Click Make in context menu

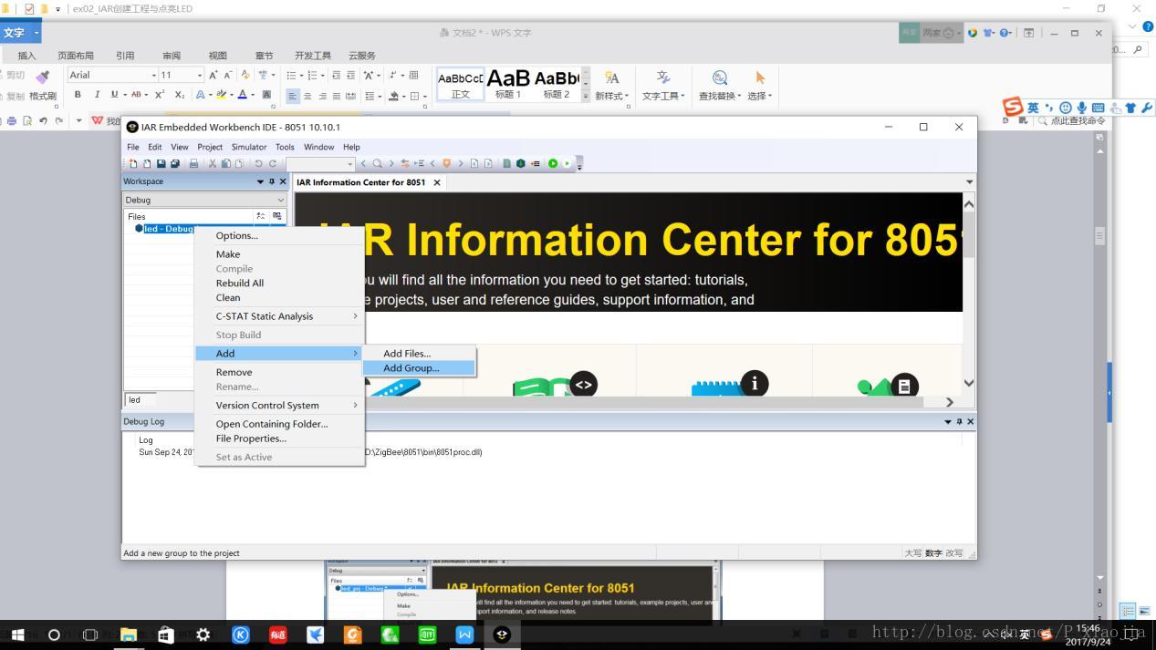[280, 254]
